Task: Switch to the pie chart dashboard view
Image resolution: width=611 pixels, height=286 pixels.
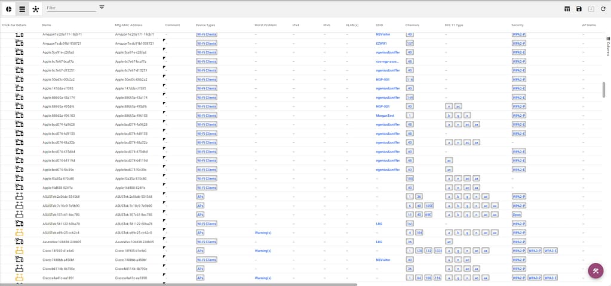Action: pos(8,9)
